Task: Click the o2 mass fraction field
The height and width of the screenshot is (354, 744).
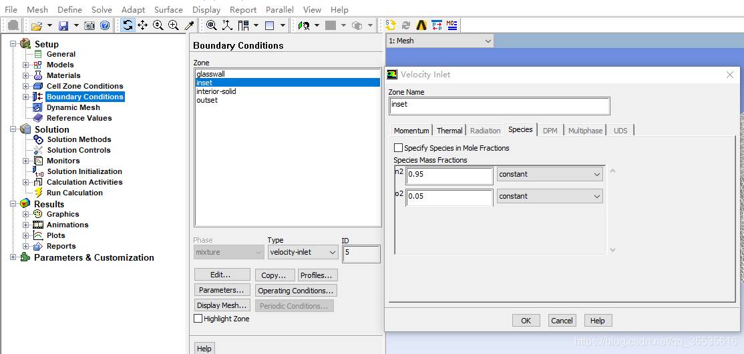Action: tap(450, 197)
